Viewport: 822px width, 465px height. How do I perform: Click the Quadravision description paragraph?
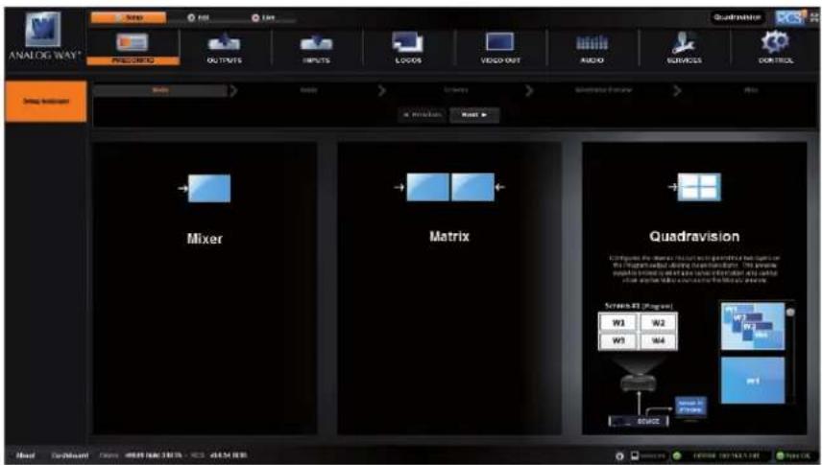(694, 269)
